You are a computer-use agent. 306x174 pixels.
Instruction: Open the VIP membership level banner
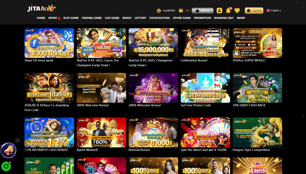click(x=49, y=166)
